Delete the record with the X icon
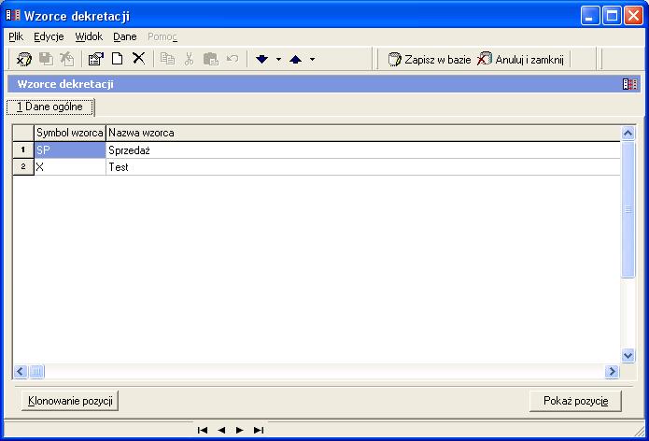 pos(138,58)
